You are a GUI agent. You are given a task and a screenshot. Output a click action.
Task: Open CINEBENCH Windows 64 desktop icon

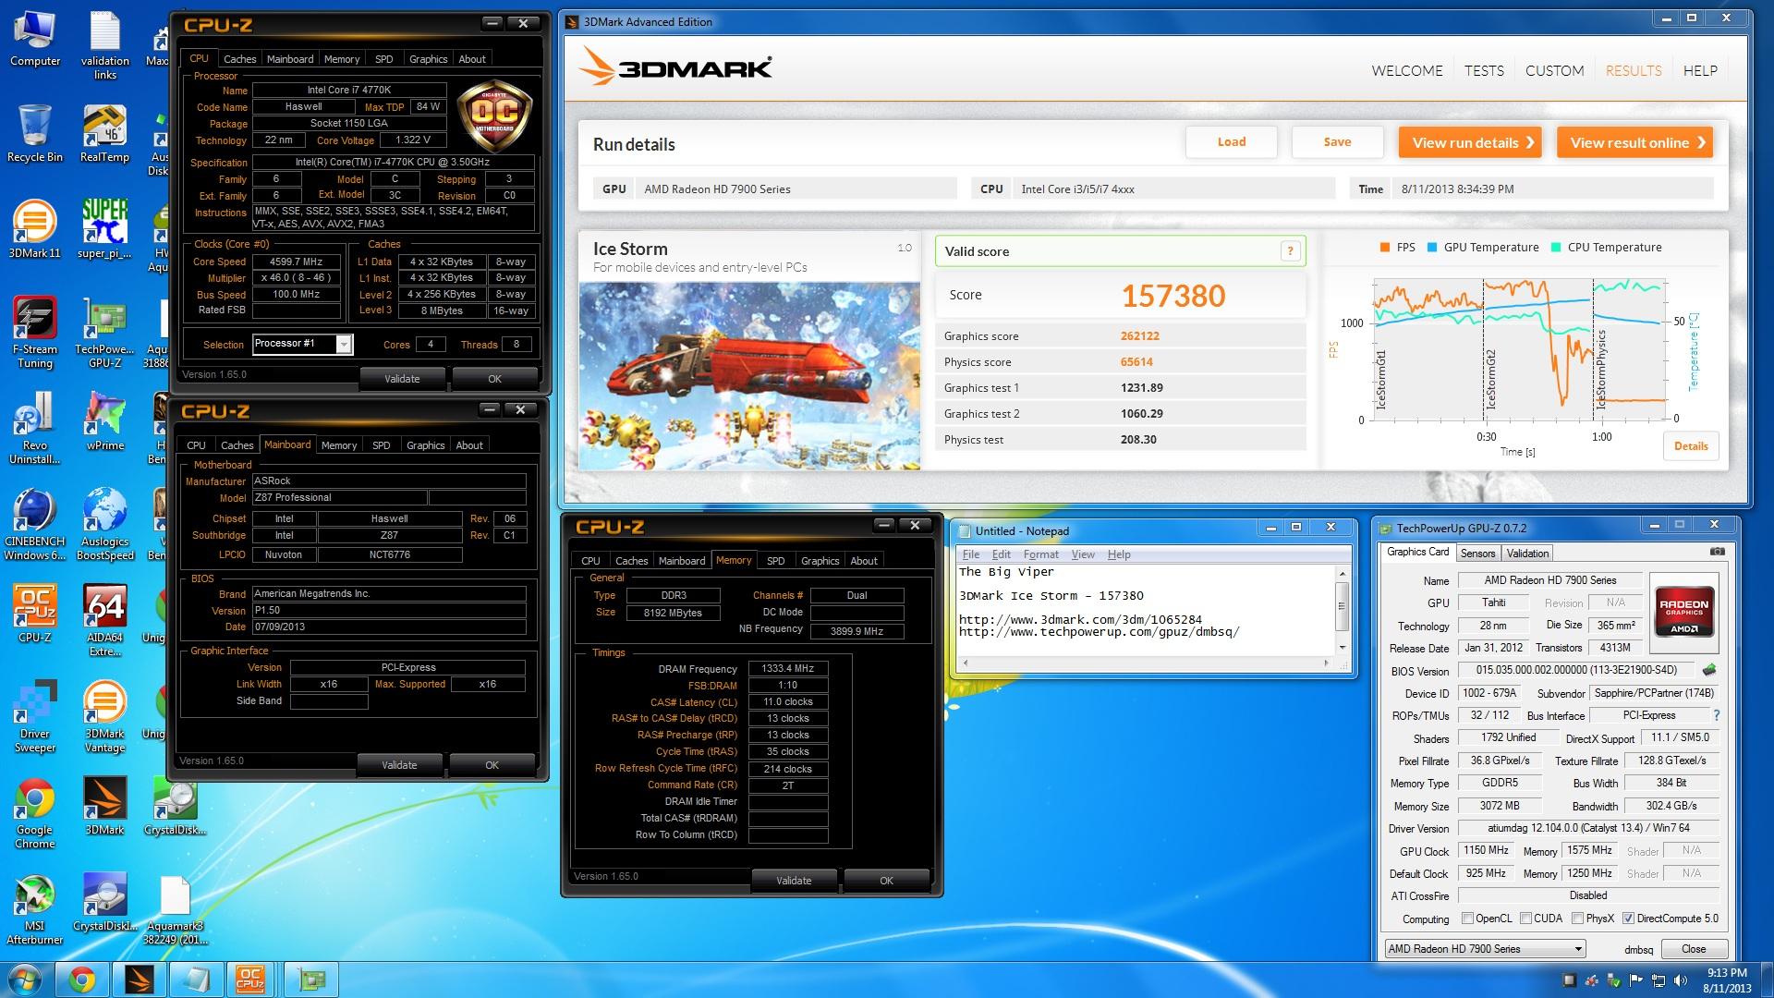[35, 525]
